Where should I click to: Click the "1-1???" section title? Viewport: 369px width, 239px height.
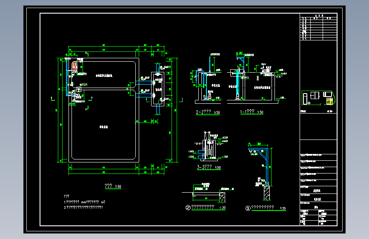pyautogui.click(x=247, y=111)
